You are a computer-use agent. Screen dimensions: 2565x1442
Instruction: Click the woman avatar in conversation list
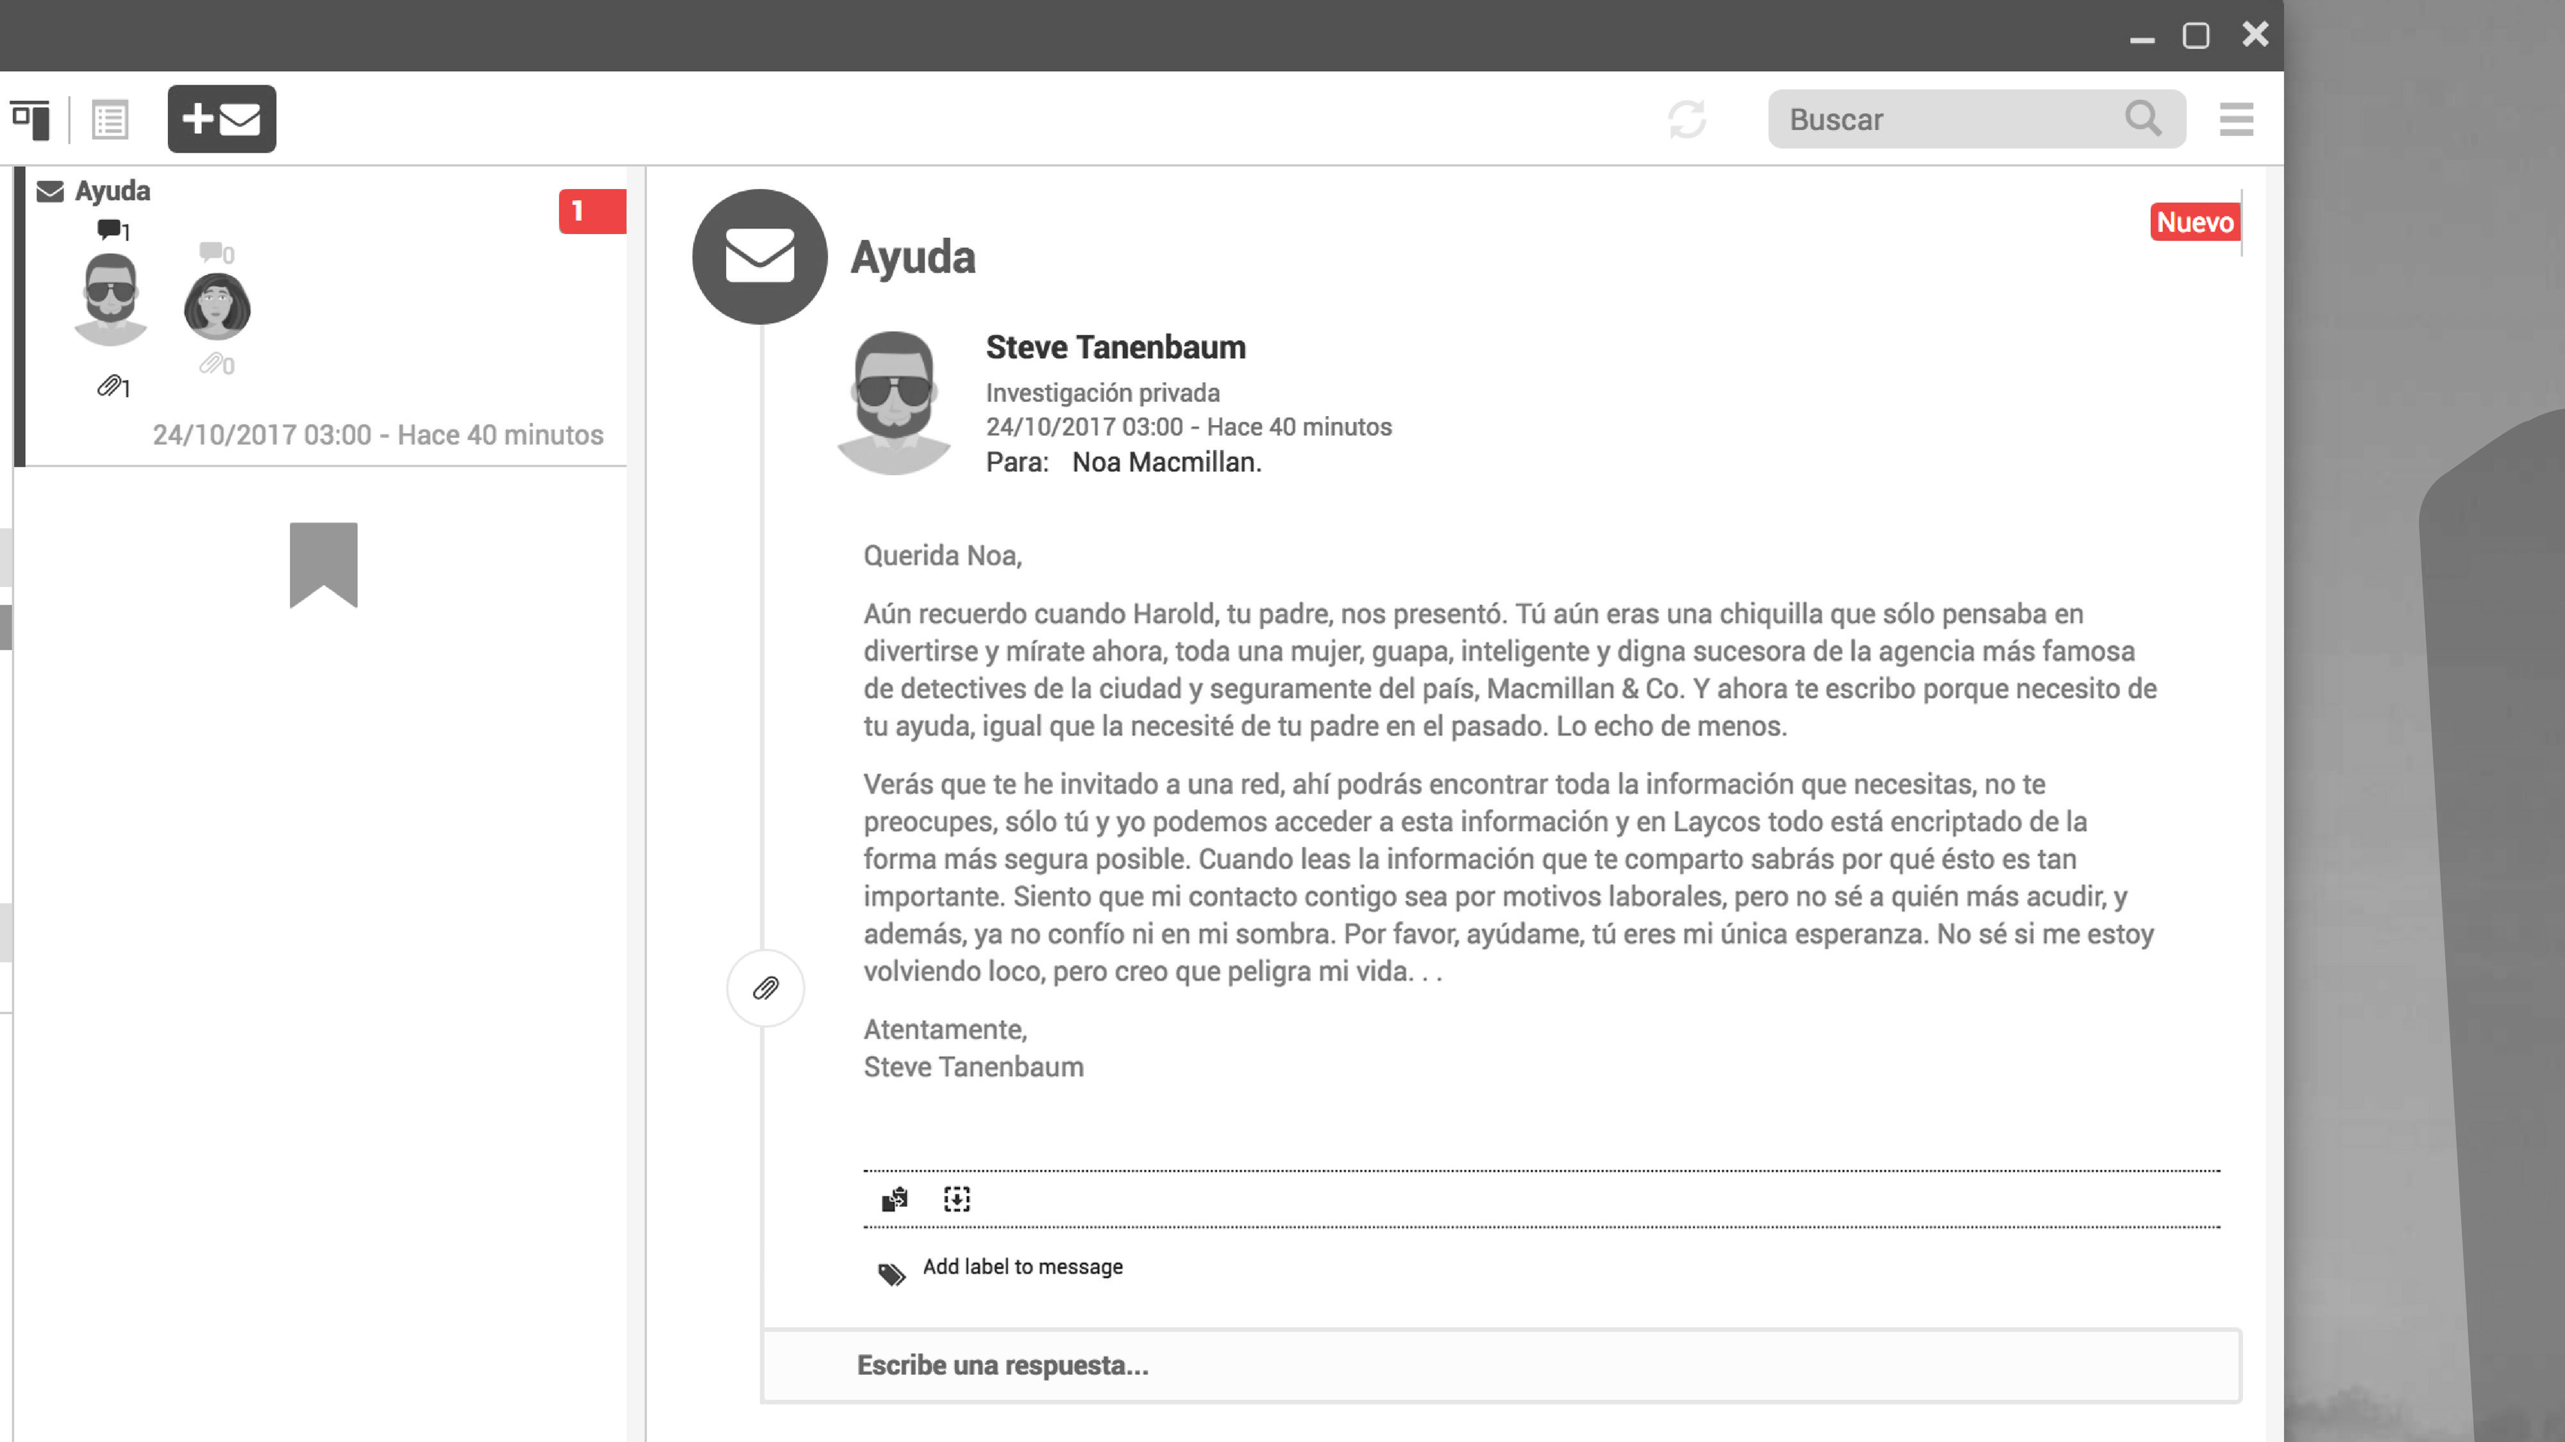point(217,306)
